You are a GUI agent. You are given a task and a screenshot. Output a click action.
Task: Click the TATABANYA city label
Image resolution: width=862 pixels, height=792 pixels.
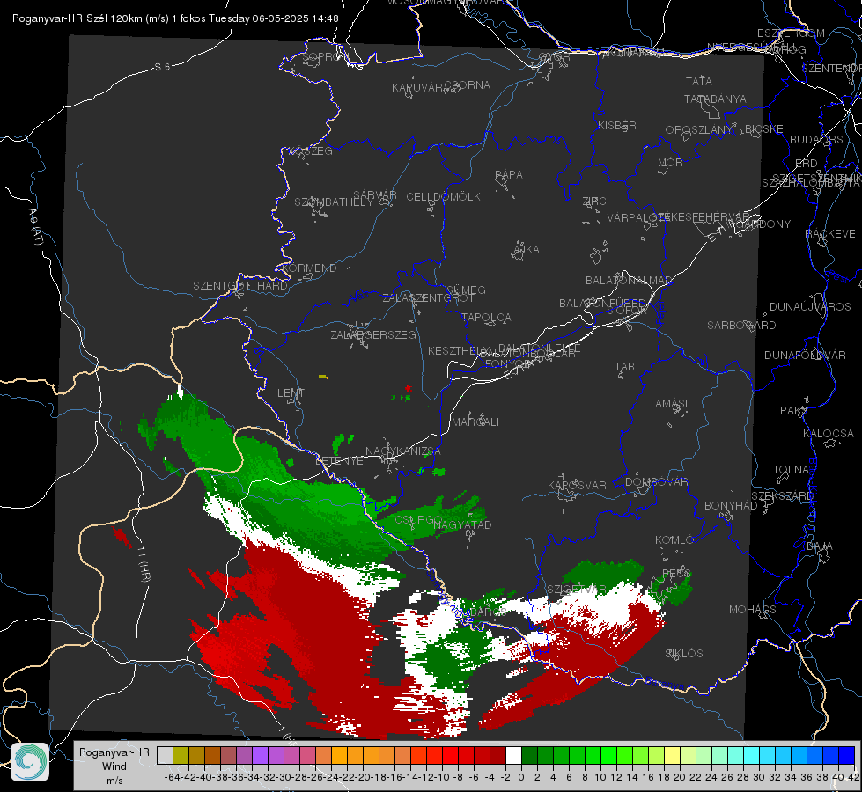715,99
